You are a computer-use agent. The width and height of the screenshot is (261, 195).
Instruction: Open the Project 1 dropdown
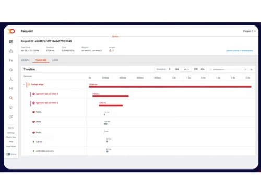250,31
